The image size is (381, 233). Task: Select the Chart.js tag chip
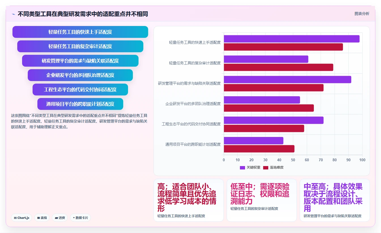pos(22,218)
